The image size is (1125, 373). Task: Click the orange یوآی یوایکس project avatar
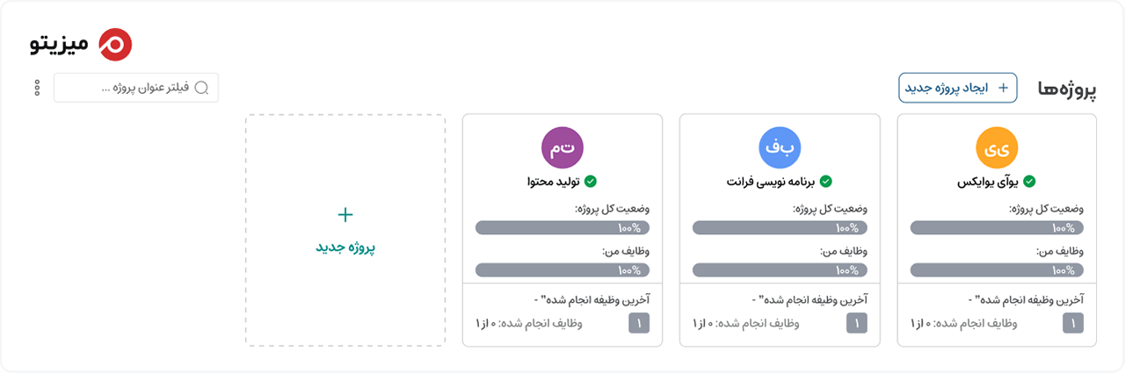coord(997,147)
